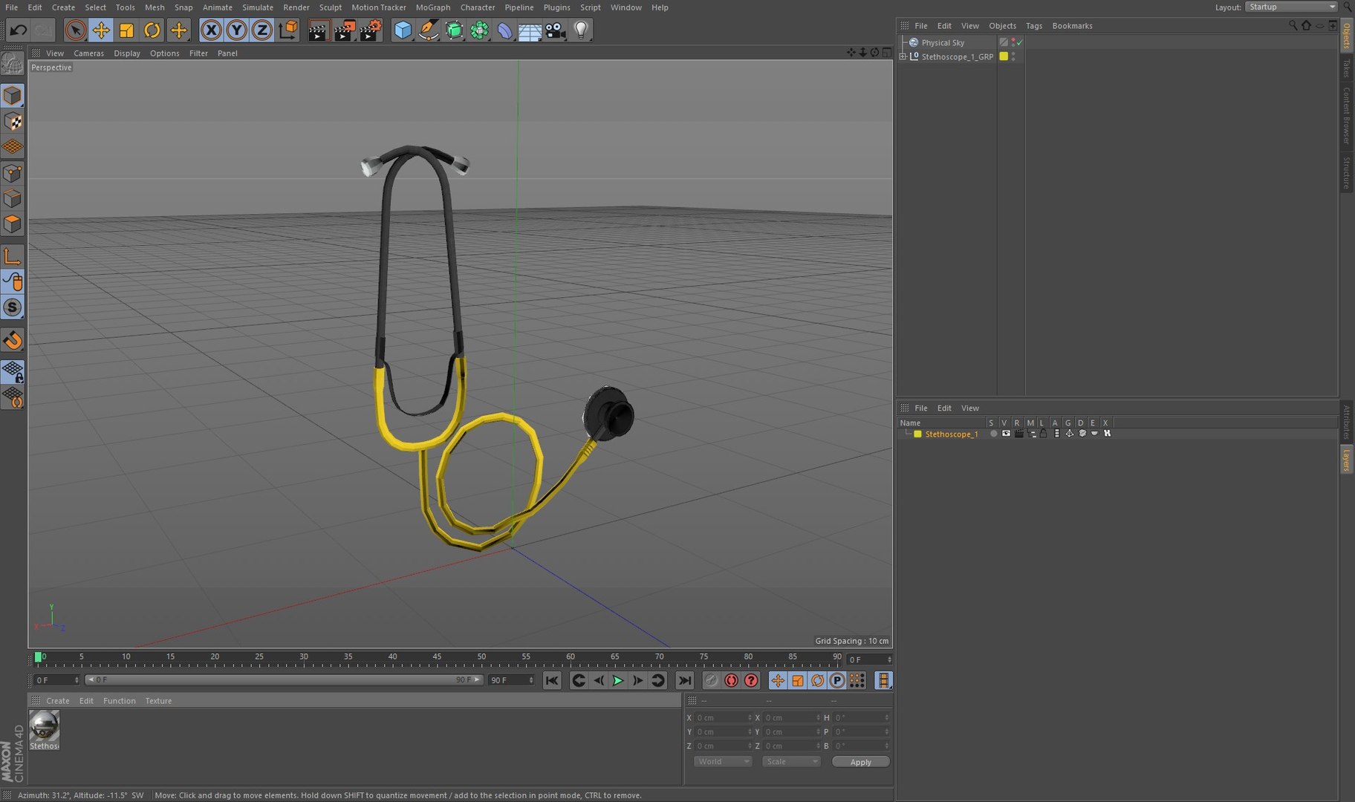Go to start of timeline
Image resolution: width=1355 pixels, height=802 pixels.
[551, 681]
